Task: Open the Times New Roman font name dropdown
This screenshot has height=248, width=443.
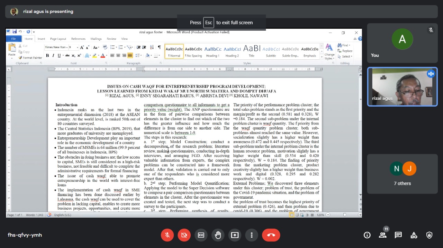Action: pos(66,48)
